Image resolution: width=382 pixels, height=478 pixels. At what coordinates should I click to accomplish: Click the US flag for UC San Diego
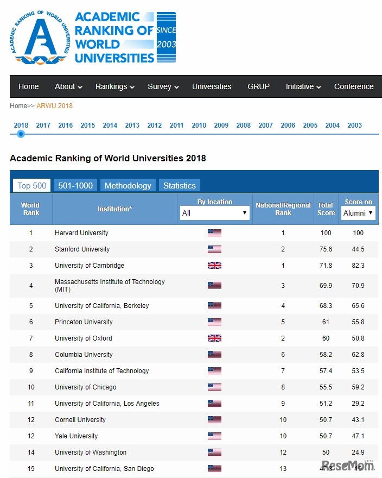click(x=214, y=469)
